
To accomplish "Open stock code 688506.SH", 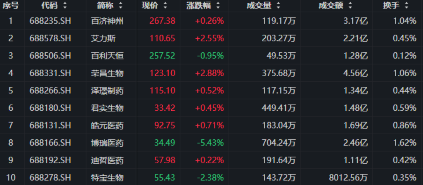I will pos(50,56).
